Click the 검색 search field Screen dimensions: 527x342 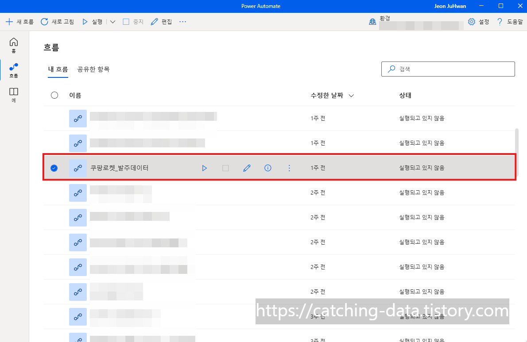tap(448, 69)
